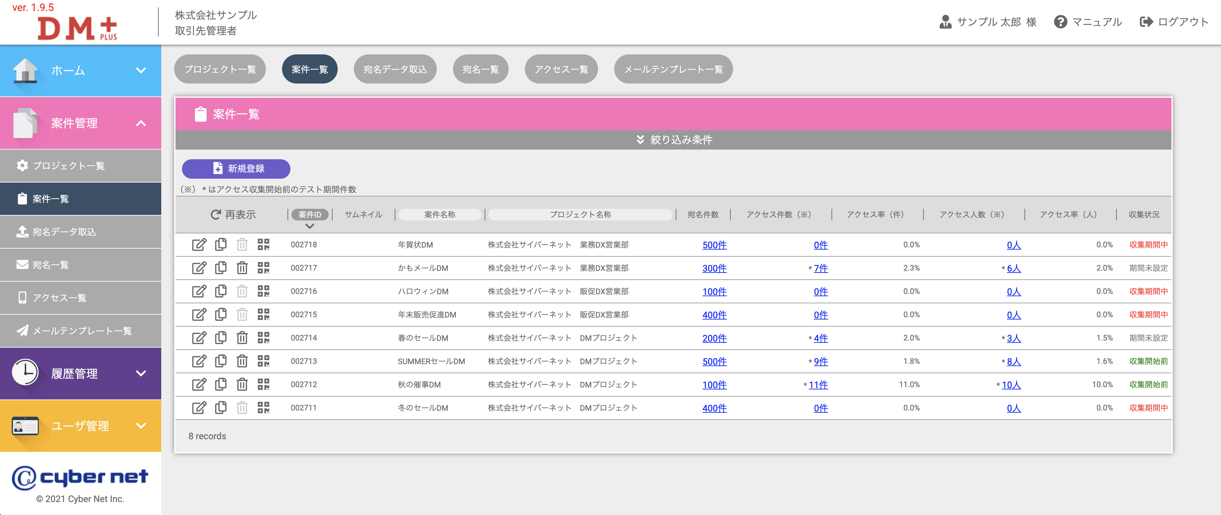Click the 新規登録 button
The image size is (1221, 515).
click(x=236, y=168)
